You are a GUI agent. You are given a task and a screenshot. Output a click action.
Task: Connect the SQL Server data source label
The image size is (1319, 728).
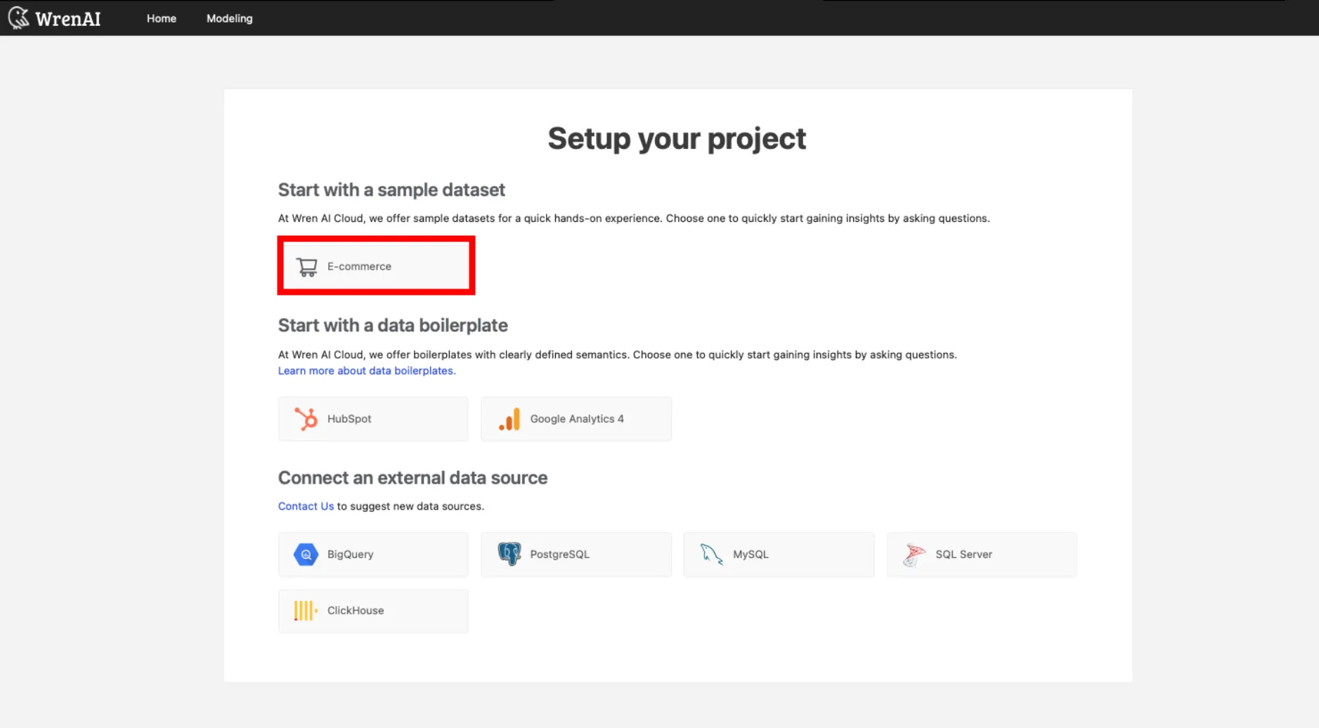963,555
